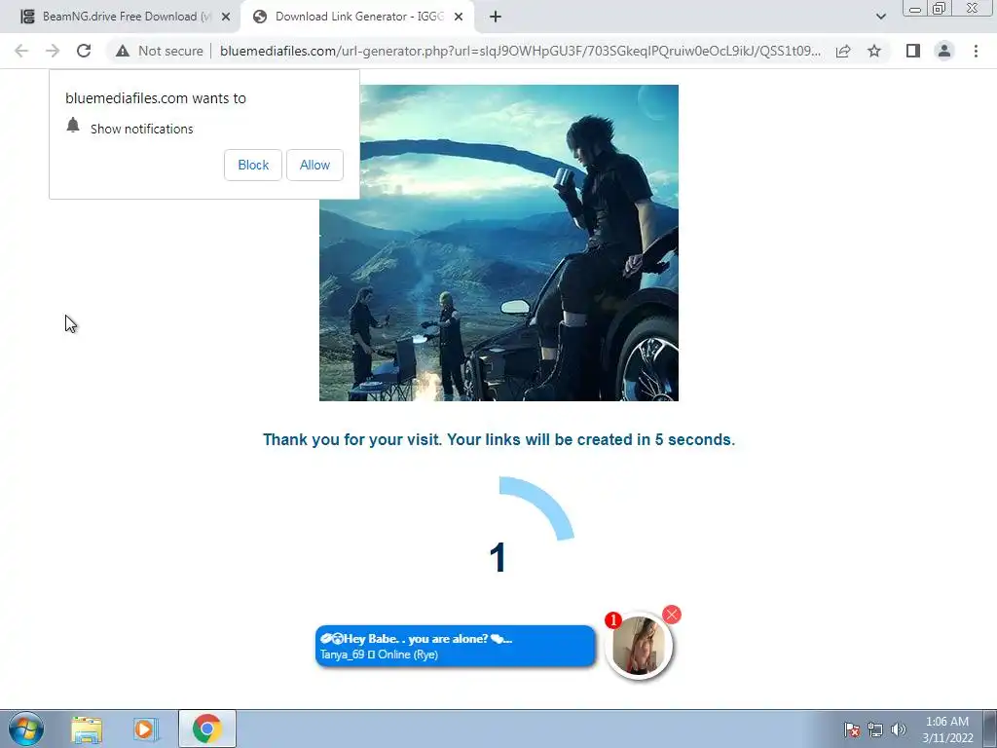The image size is (997, 748).
Task: Click the address bar URL field
Action: point(520,51)
